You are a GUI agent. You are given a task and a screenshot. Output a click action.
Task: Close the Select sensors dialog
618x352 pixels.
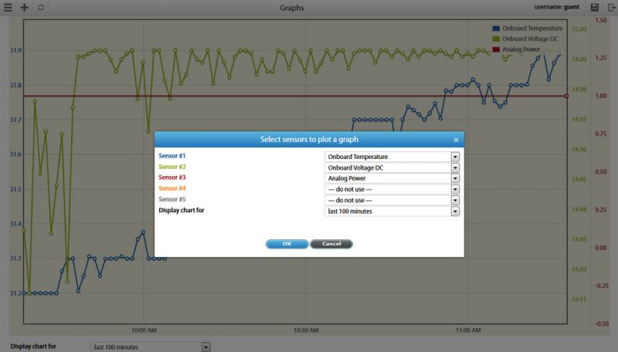tap(456, 140)
